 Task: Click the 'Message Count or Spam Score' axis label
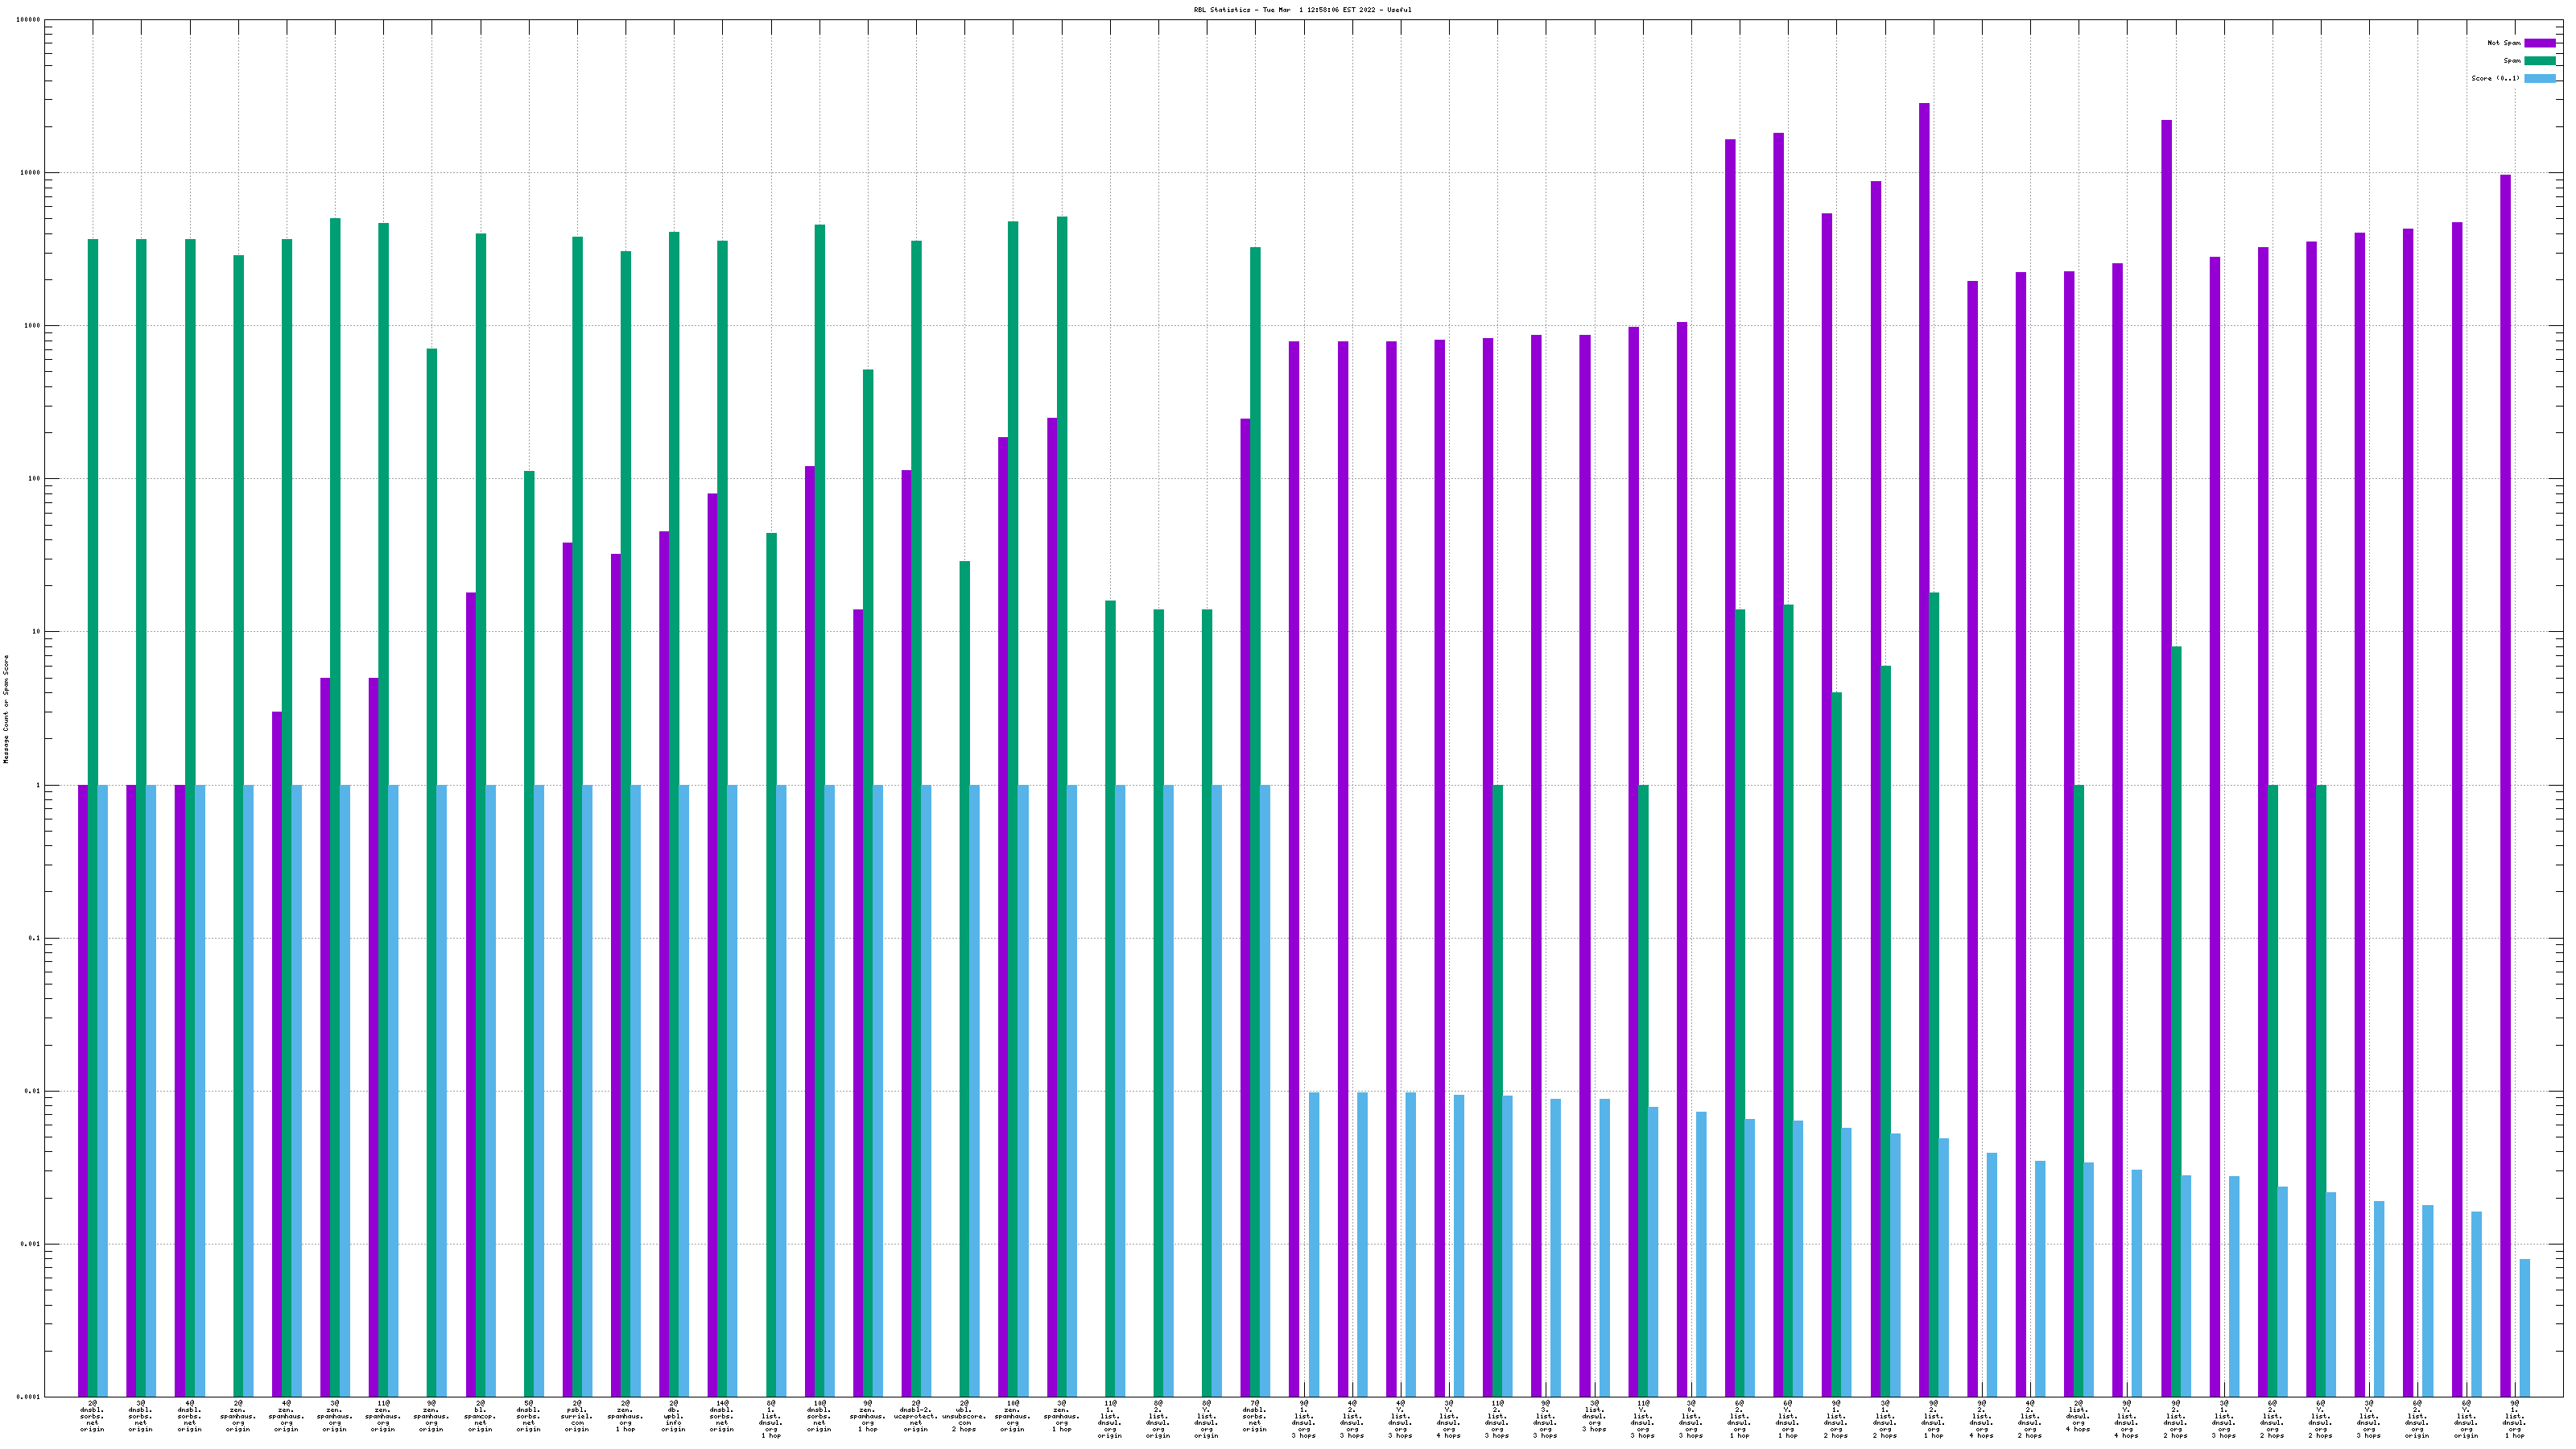coord(6,709)
